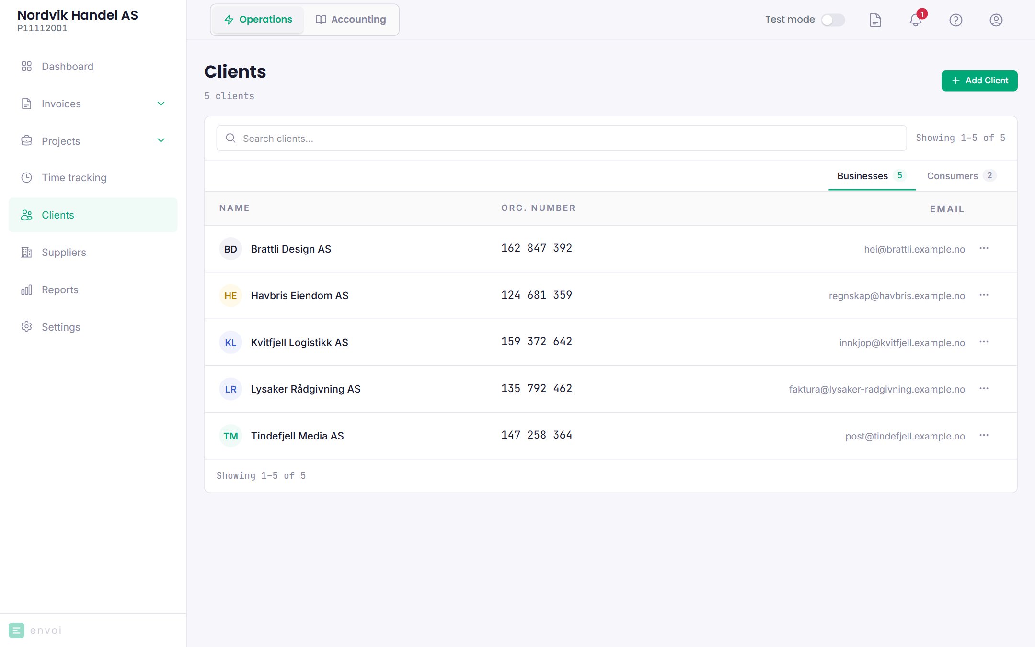Click org number 135 792 462
Viewport: 1035px width, 647px height.
[x=537, y=388]
